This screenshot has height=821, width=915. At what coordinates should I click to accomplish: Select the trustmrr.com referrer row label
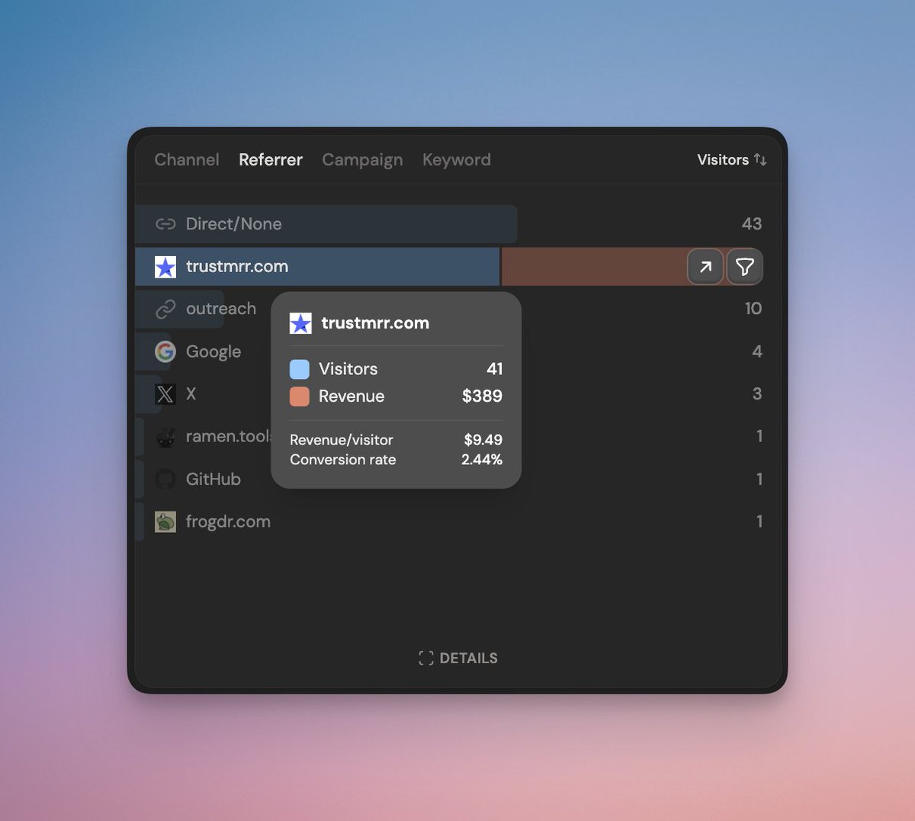click(237, 267)
